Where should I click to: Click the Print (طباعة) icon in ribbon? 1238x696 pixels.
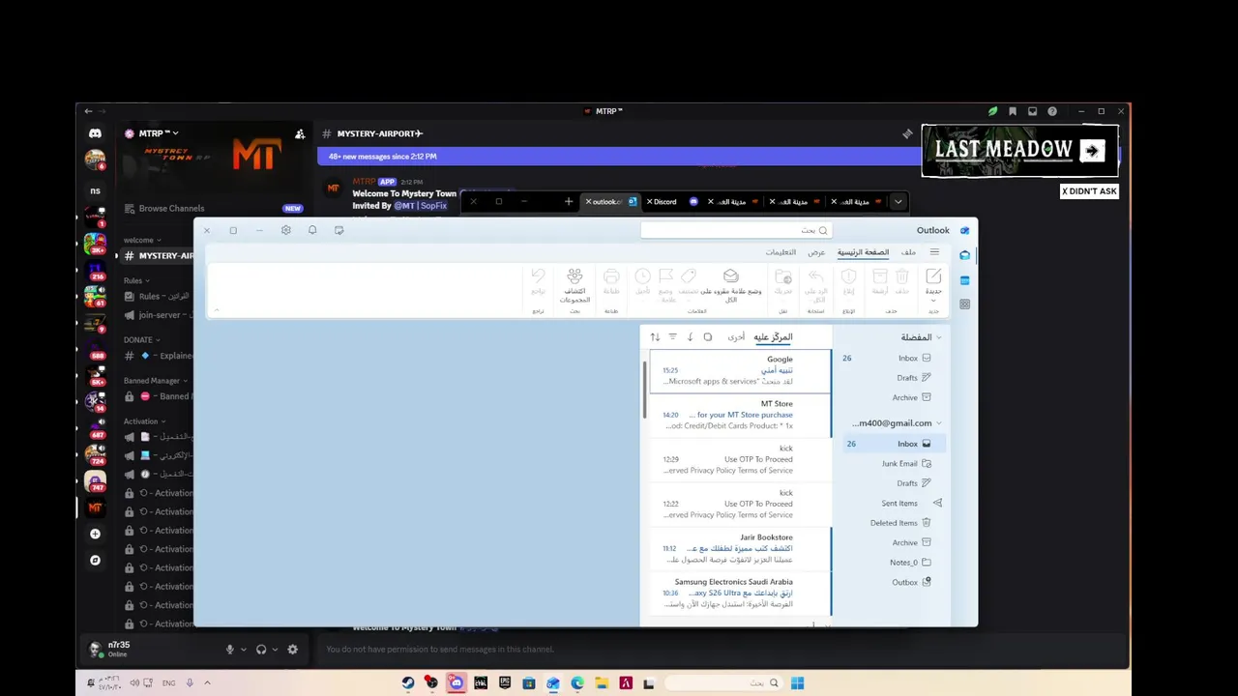pyautogui.click(x=611, y=277)
